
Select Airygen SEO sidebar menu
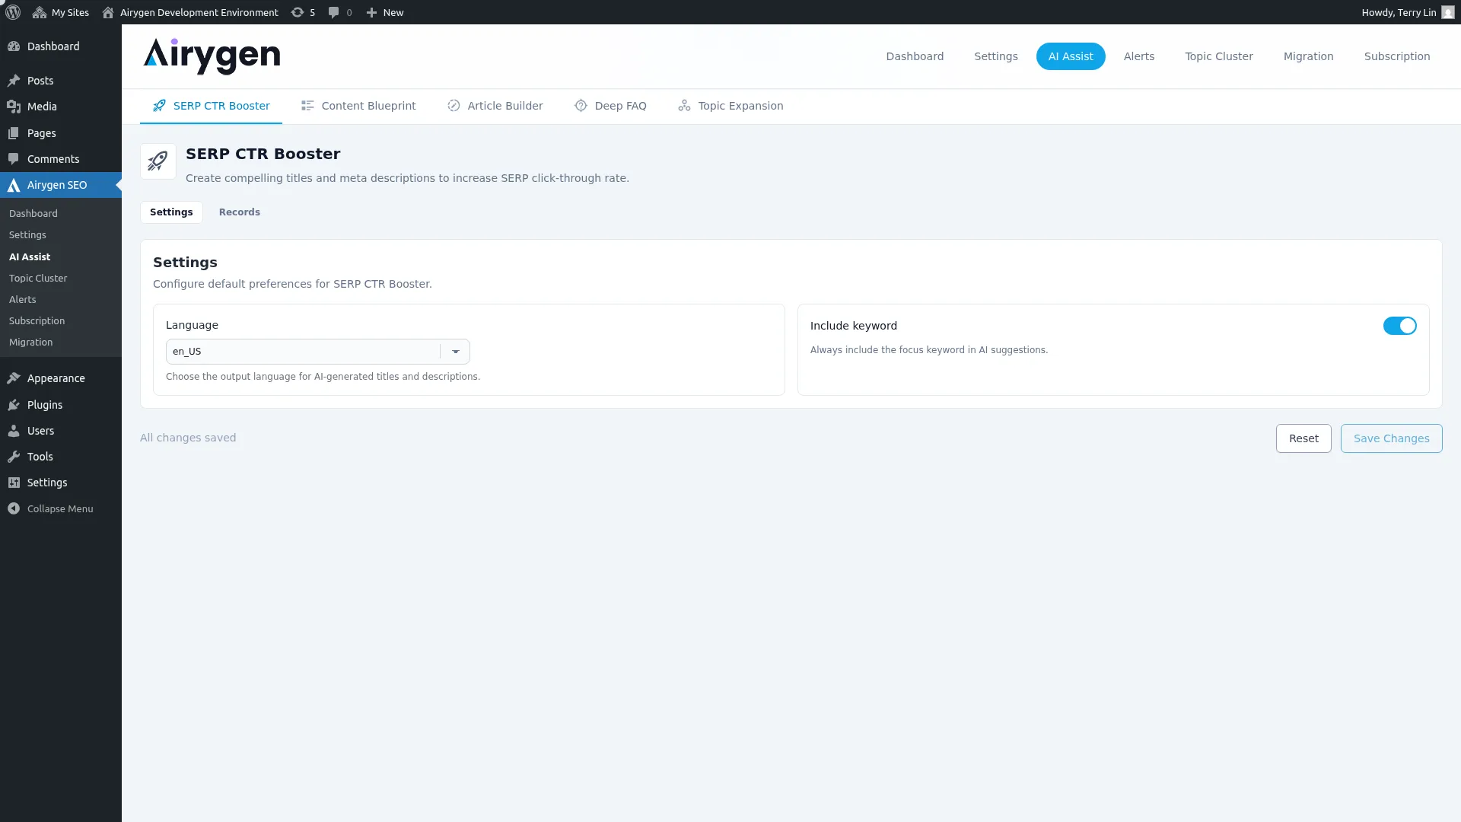[61, 185]
